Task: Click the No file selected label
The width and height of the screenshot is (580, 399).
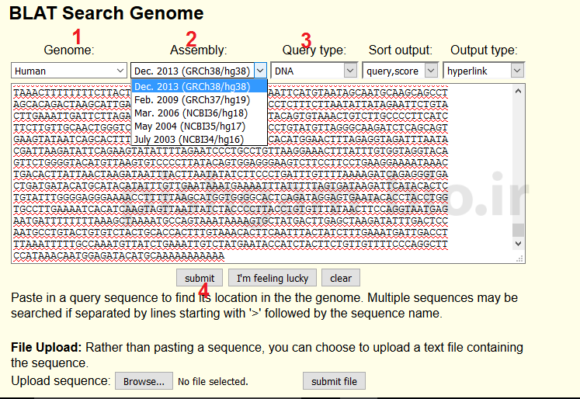Action: pyautogui.click(x=213, y=381)
